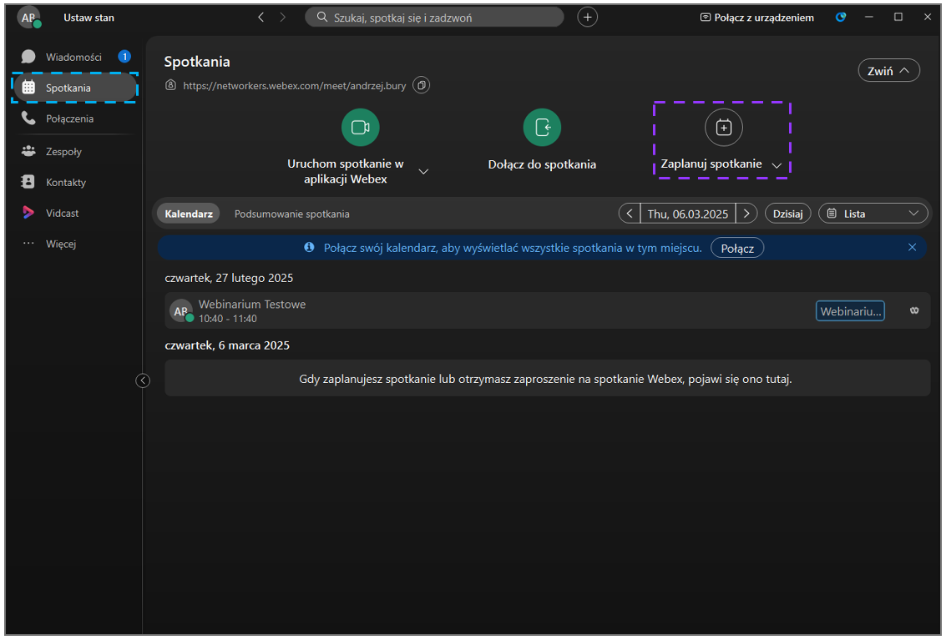Click the AP avatar on Webinarium Testowe
The image size is (946, 640).
pos(181,310)
